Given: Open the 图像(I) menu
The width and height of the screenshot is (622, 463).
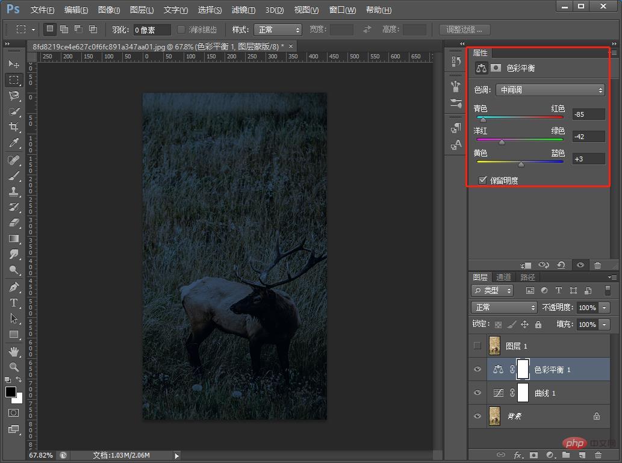Looking at the screenshot, I should (x=109, y=10).
